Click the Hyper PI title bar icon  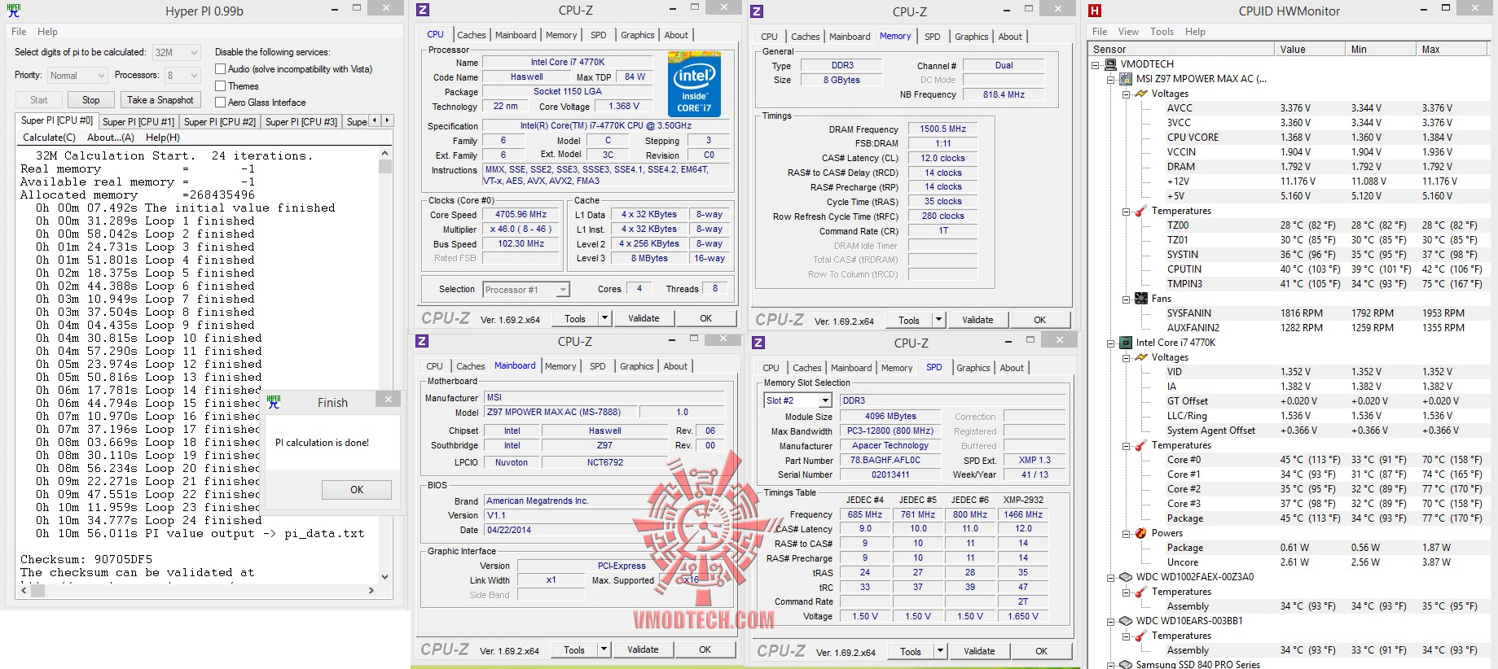(x=14, y=11)
